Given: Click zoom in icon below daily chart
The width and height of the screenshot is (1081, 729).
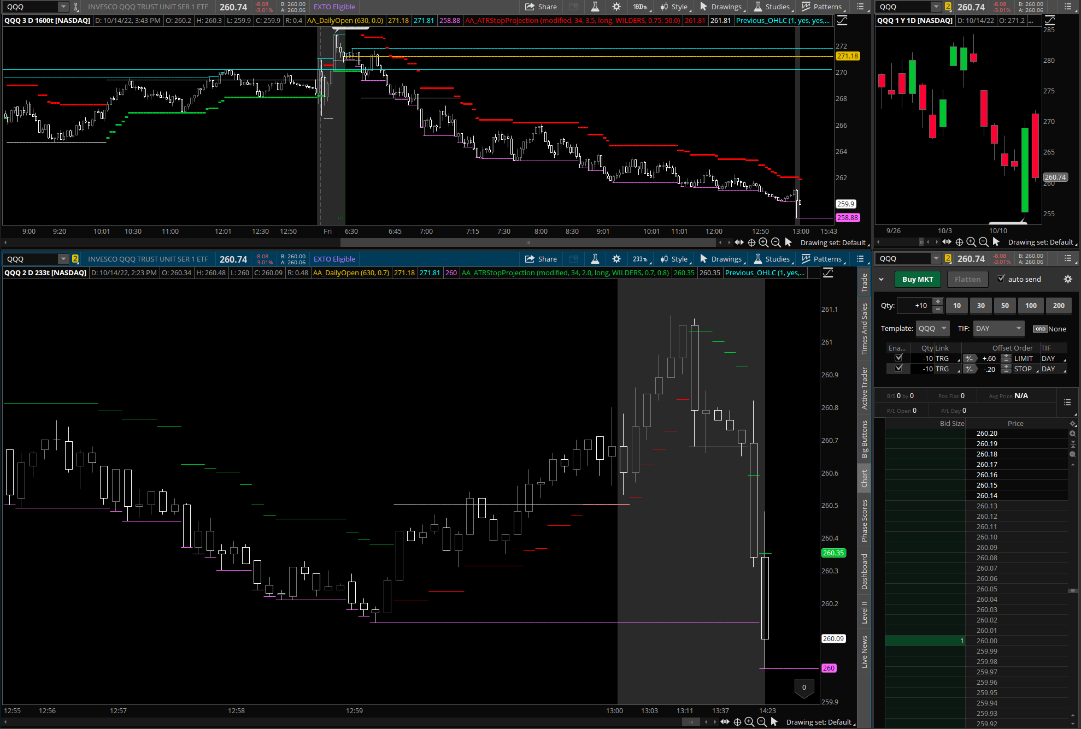Looking at the screenshot, I should pyautogui.click(x=971, y=242).
